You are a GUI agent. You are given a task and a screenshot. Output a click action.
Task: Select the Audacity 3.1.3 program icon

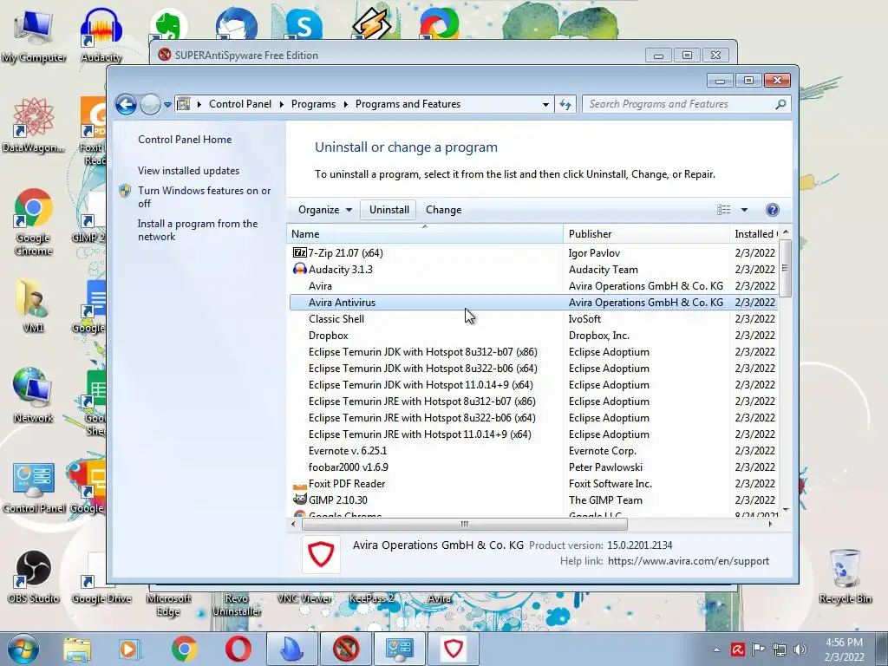click(299, 269)
